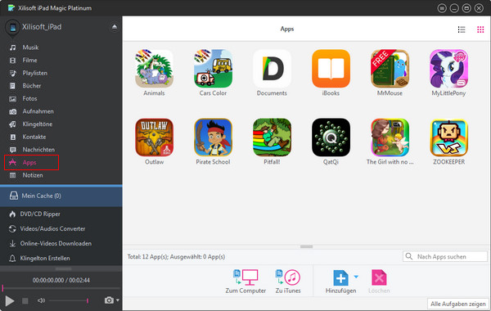Screen dimensions: 491x311
Task: Switch to list view
Action: [x=462, y=29]
